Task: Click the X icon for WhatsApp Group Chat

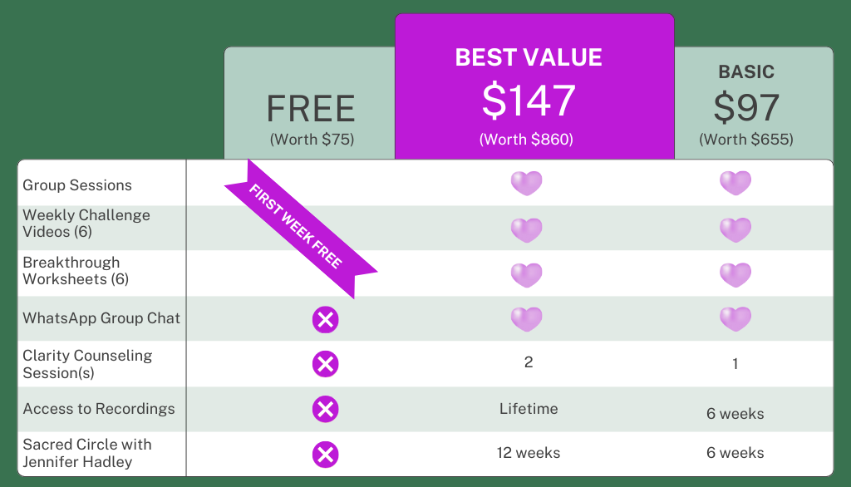Action: 325,319
